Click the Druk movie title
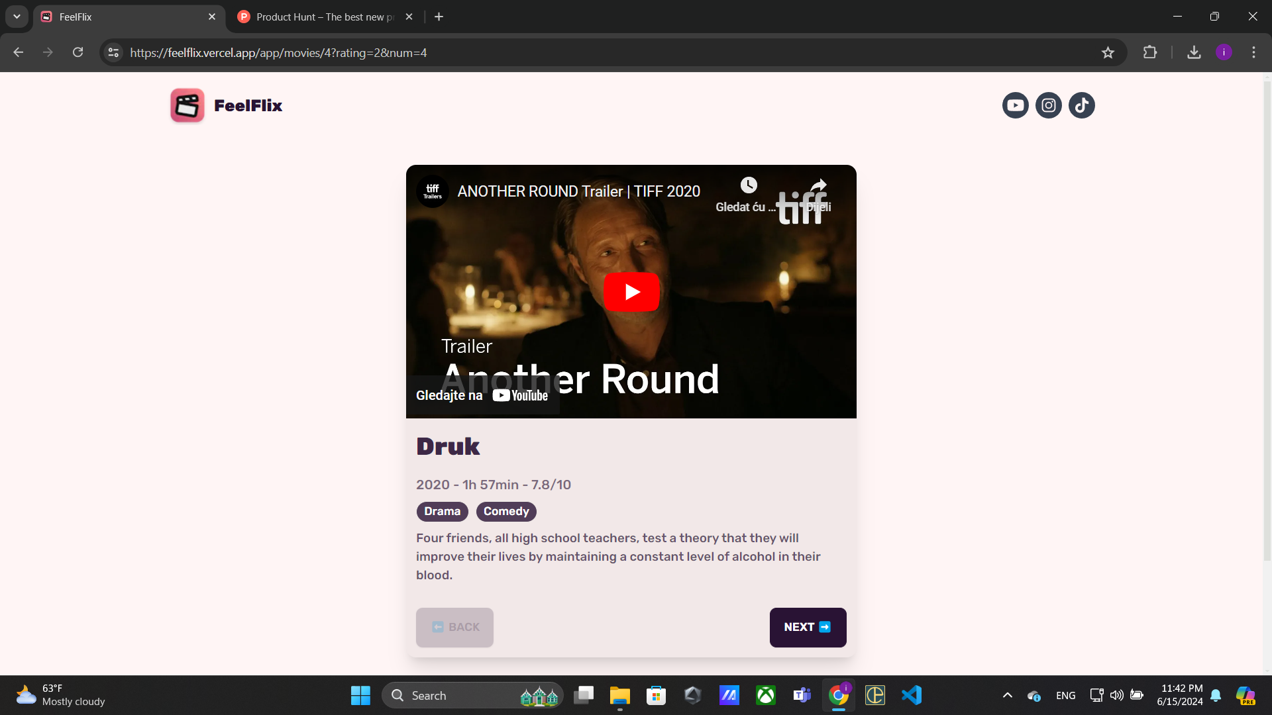The height and width of the screenshot is (715, 1272). click(x=448, y=446)
